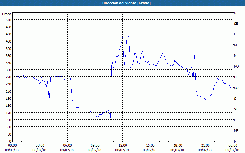Select the '270' y-axis value
This screenshot has width=245, height=153.
click(9, 77)
